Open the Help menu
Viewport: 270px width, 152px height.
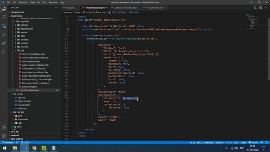[x=62, y=3]
